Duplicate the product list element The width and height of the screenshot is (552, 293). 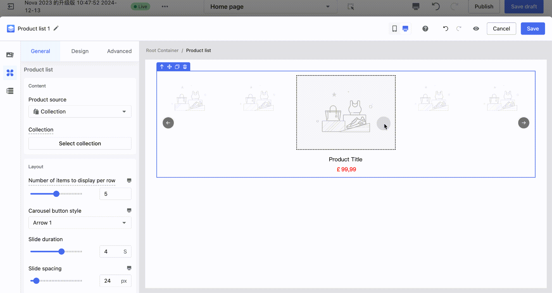coord(177,67)
